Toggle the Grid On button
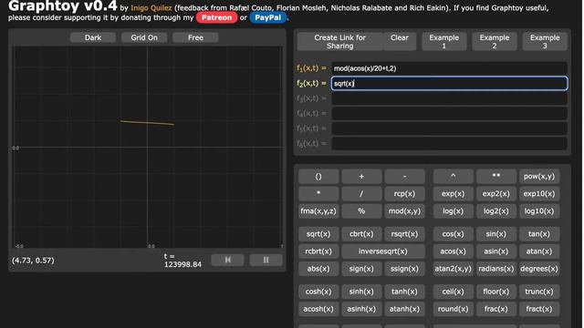 point(144,37)
